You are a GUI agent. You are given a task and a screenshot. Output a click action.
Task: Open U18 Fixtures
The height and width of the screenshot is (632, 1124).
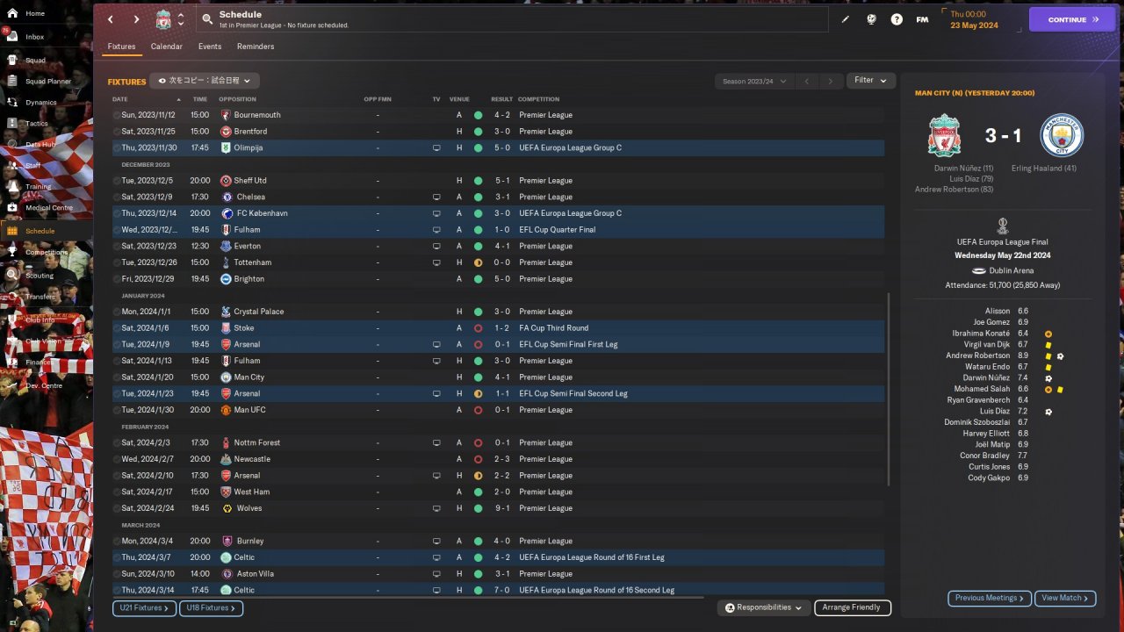211,607
